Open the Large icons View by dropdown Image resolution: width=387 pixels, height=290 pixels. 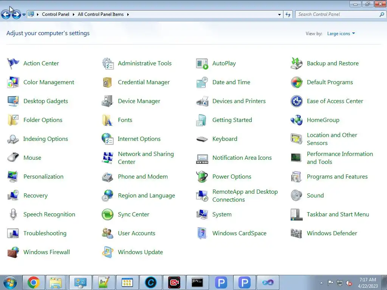pyautogui.click(x=341, y=34)
